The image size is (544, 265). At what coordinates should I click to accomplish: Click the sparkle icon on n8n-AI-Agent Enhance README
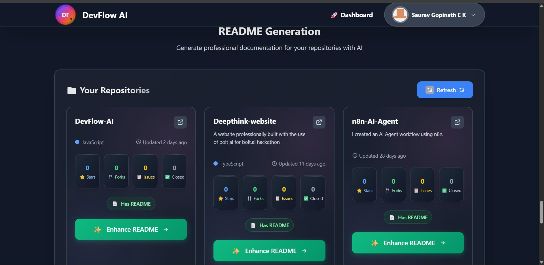(x=375, y=243)
